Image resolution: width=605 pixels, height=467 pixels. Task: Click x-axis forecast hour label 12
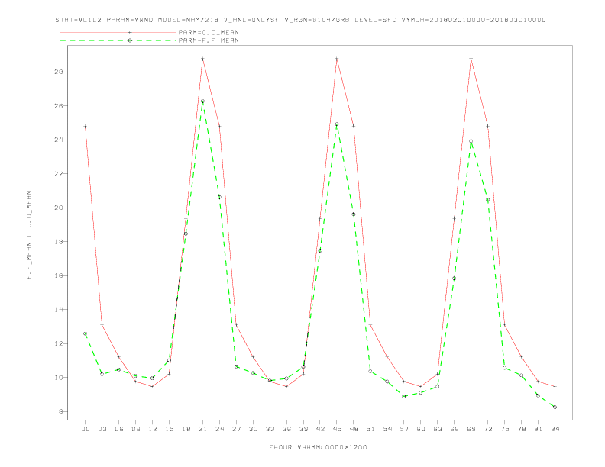(153, 429)
